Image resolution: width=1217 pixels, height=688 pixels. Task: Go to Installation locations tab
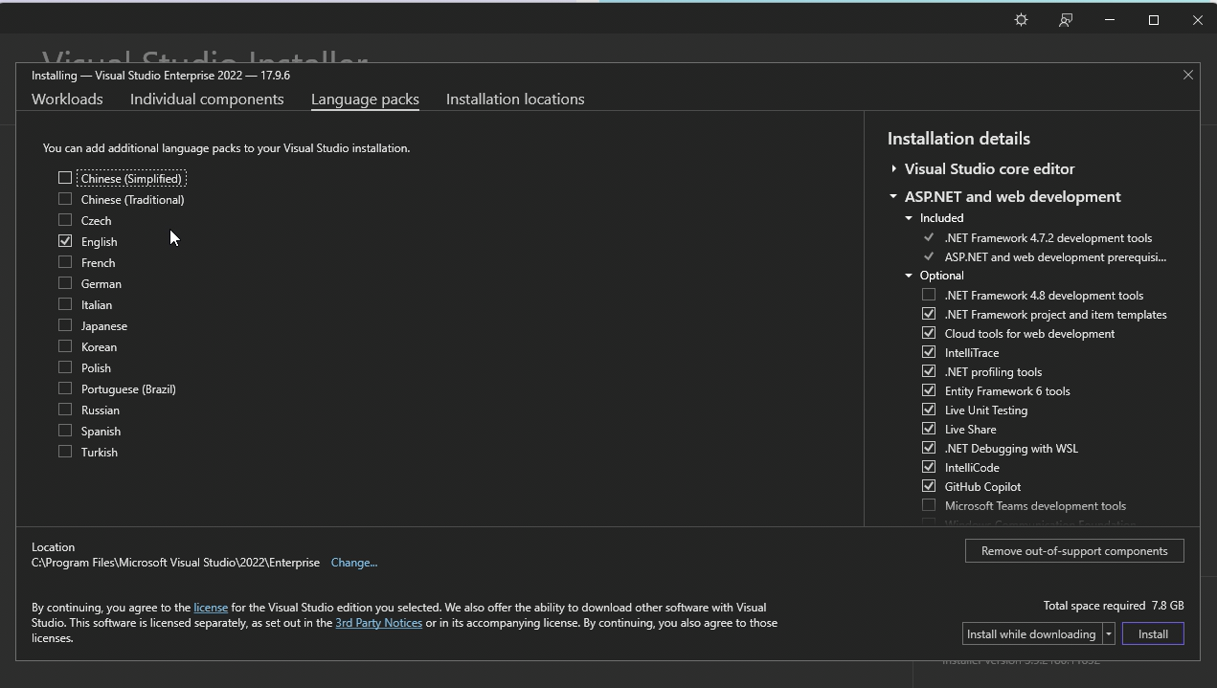pyautogui.click(x=515, y=100)
